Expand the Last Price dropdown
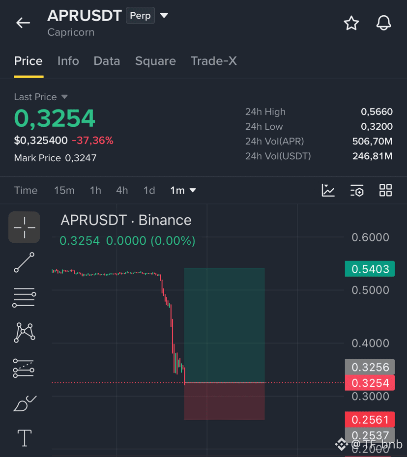This screenshot has width=407, height=457. 64,97
